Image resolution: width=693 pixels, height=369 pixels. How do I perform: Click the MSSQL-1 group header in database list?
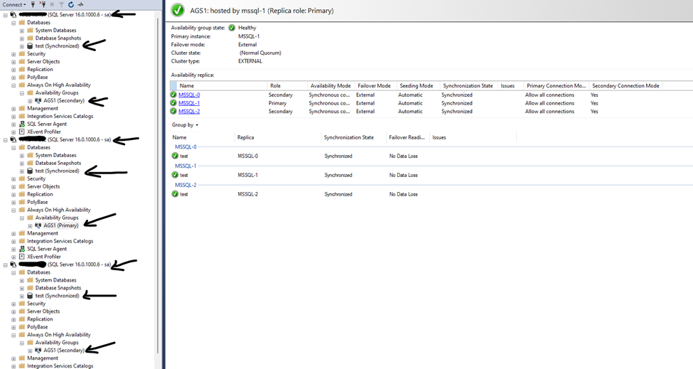click(186, 166)
